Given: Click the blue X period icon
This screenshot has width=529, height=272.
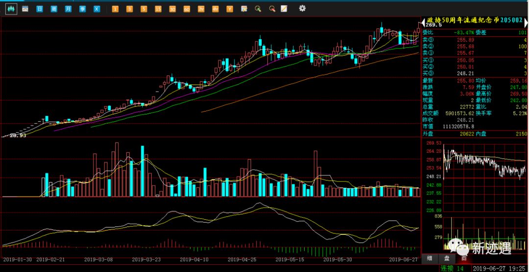Looking at the screenshot, I should point(97,9).
